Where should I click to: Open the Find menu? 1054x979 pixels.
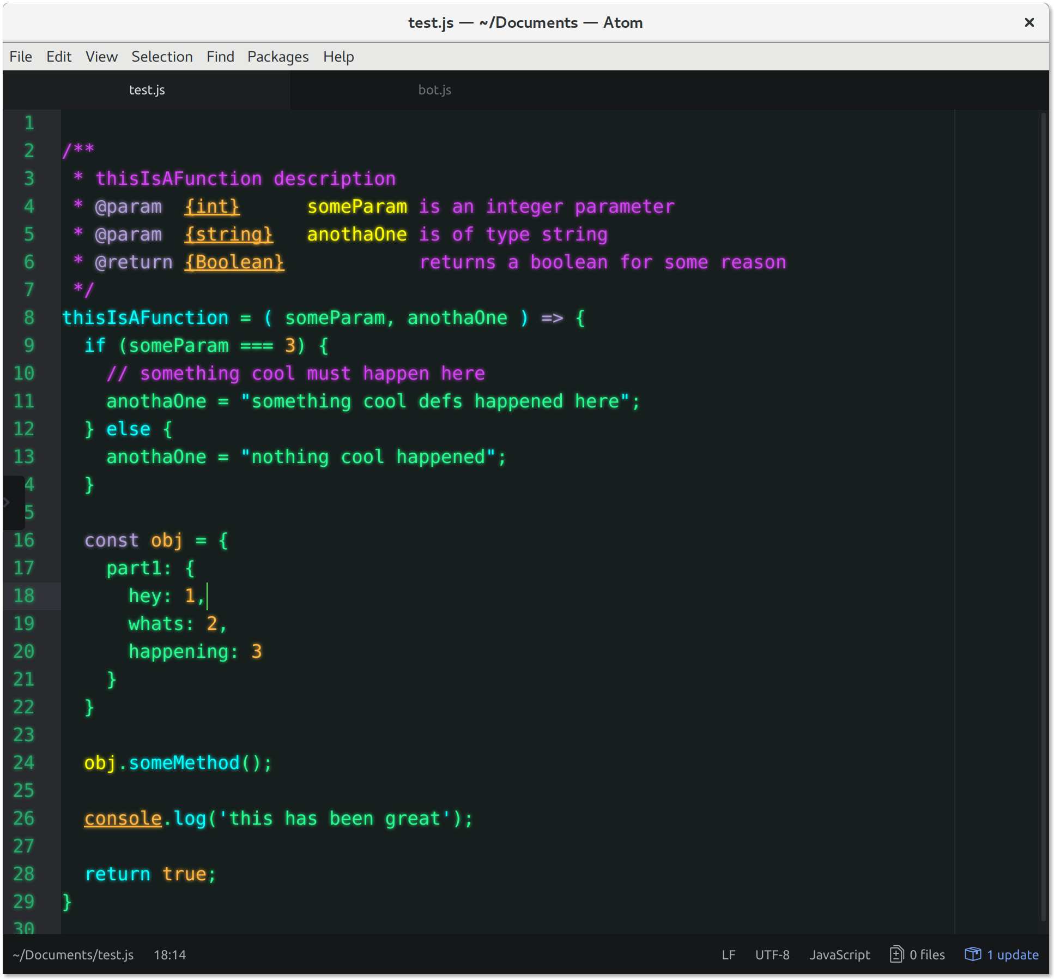220,57
